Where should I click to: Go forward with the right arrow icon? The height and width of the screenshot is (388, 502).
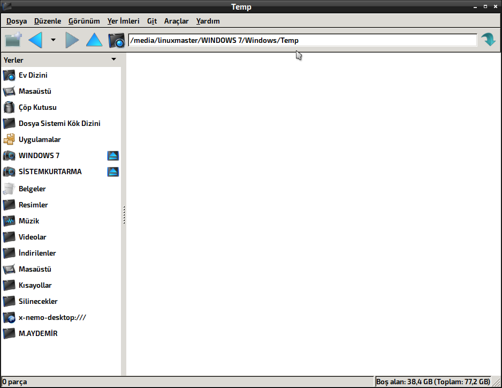coord(72,40)
